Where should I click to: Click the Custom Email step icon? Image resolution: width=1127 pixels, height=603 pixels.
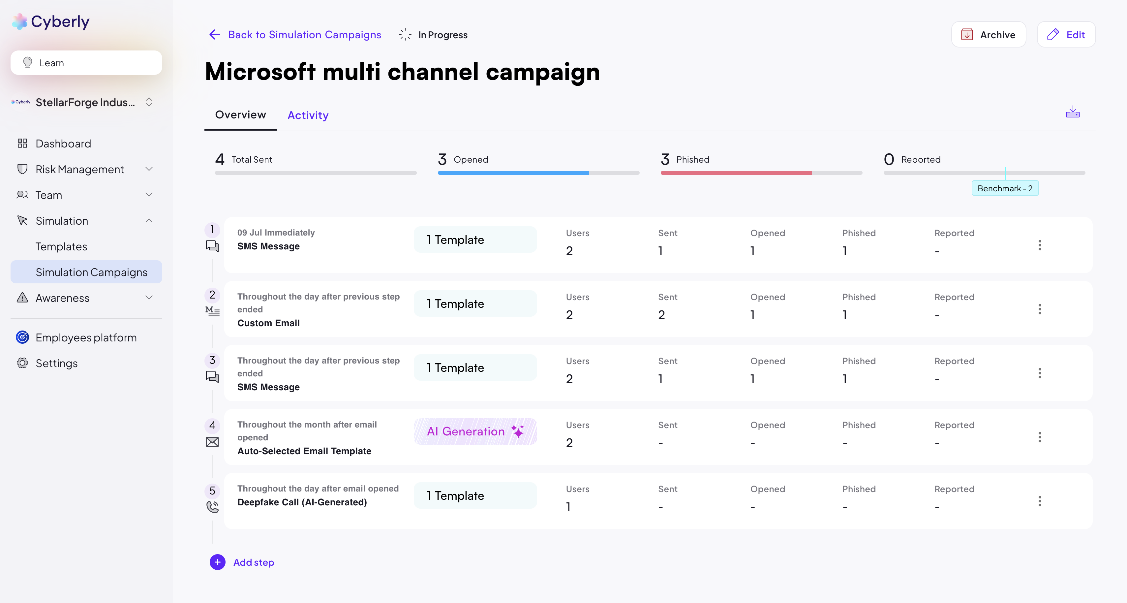coord(212,311)
